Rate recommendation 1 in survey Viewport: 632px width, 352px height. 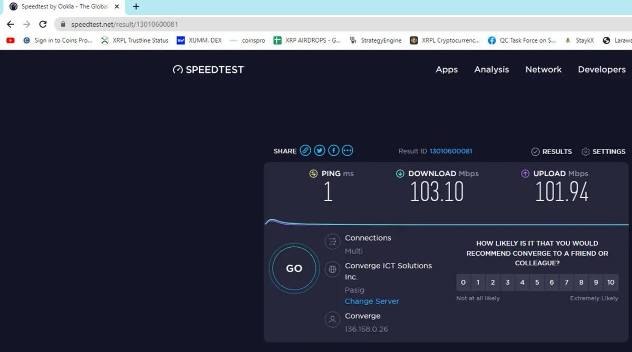[478, 282]
